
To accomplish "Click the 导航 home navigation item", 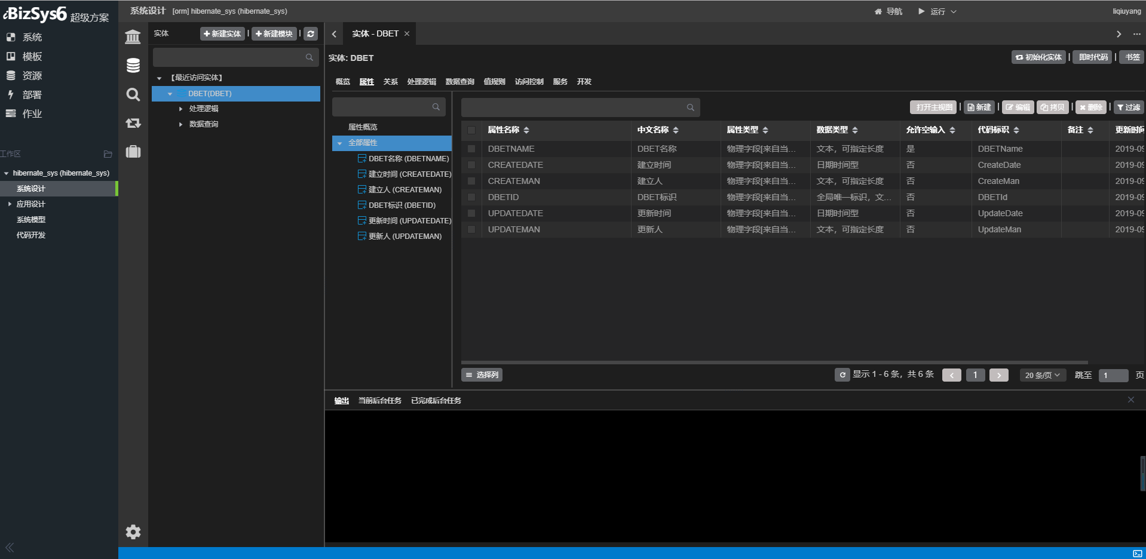I will click(888, 11).
